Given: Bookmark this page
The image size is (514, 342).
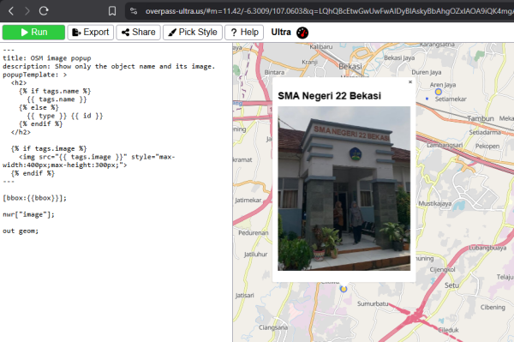Looking at the screenshot, I should click(112, 11).
